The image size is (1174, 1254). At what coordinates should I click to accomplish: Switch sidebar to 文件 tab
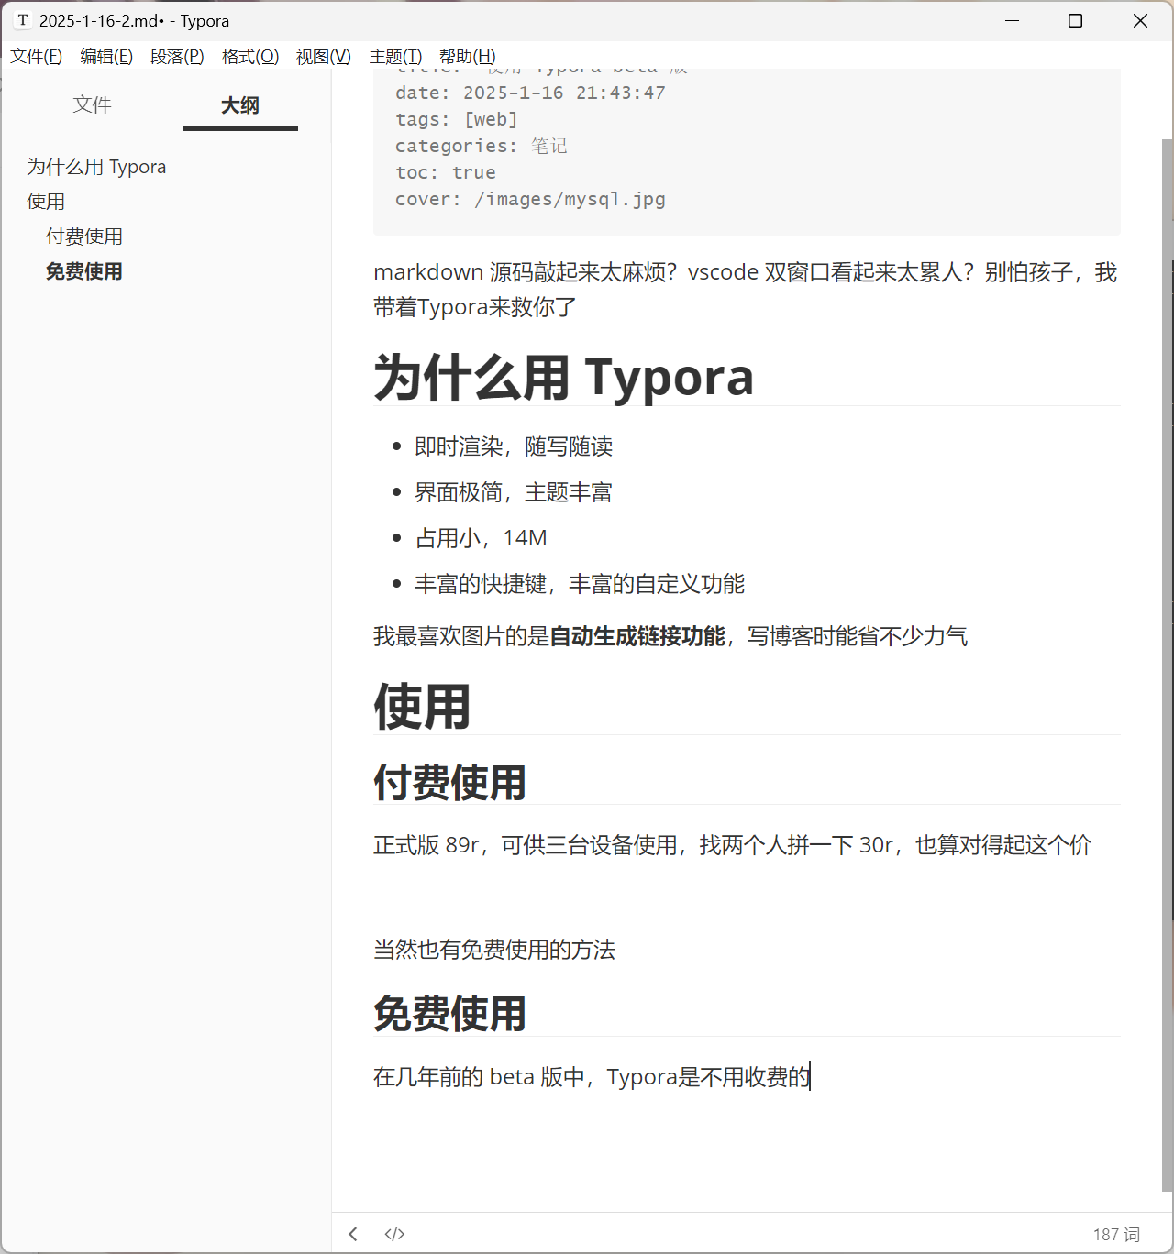pyautogui.click(x=93, y=105)
